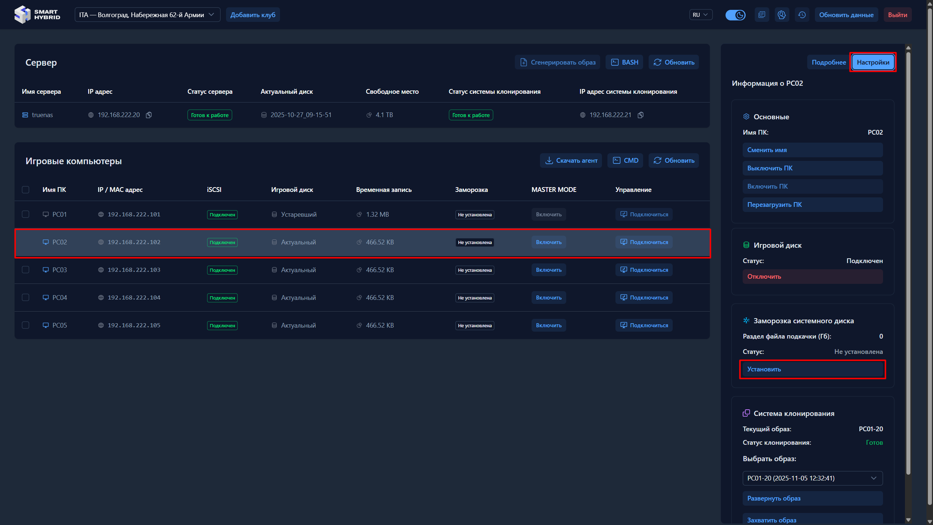Open CMD for gaming computers
This screenshot has height=525, width=933.
click(x=625, y=161)
